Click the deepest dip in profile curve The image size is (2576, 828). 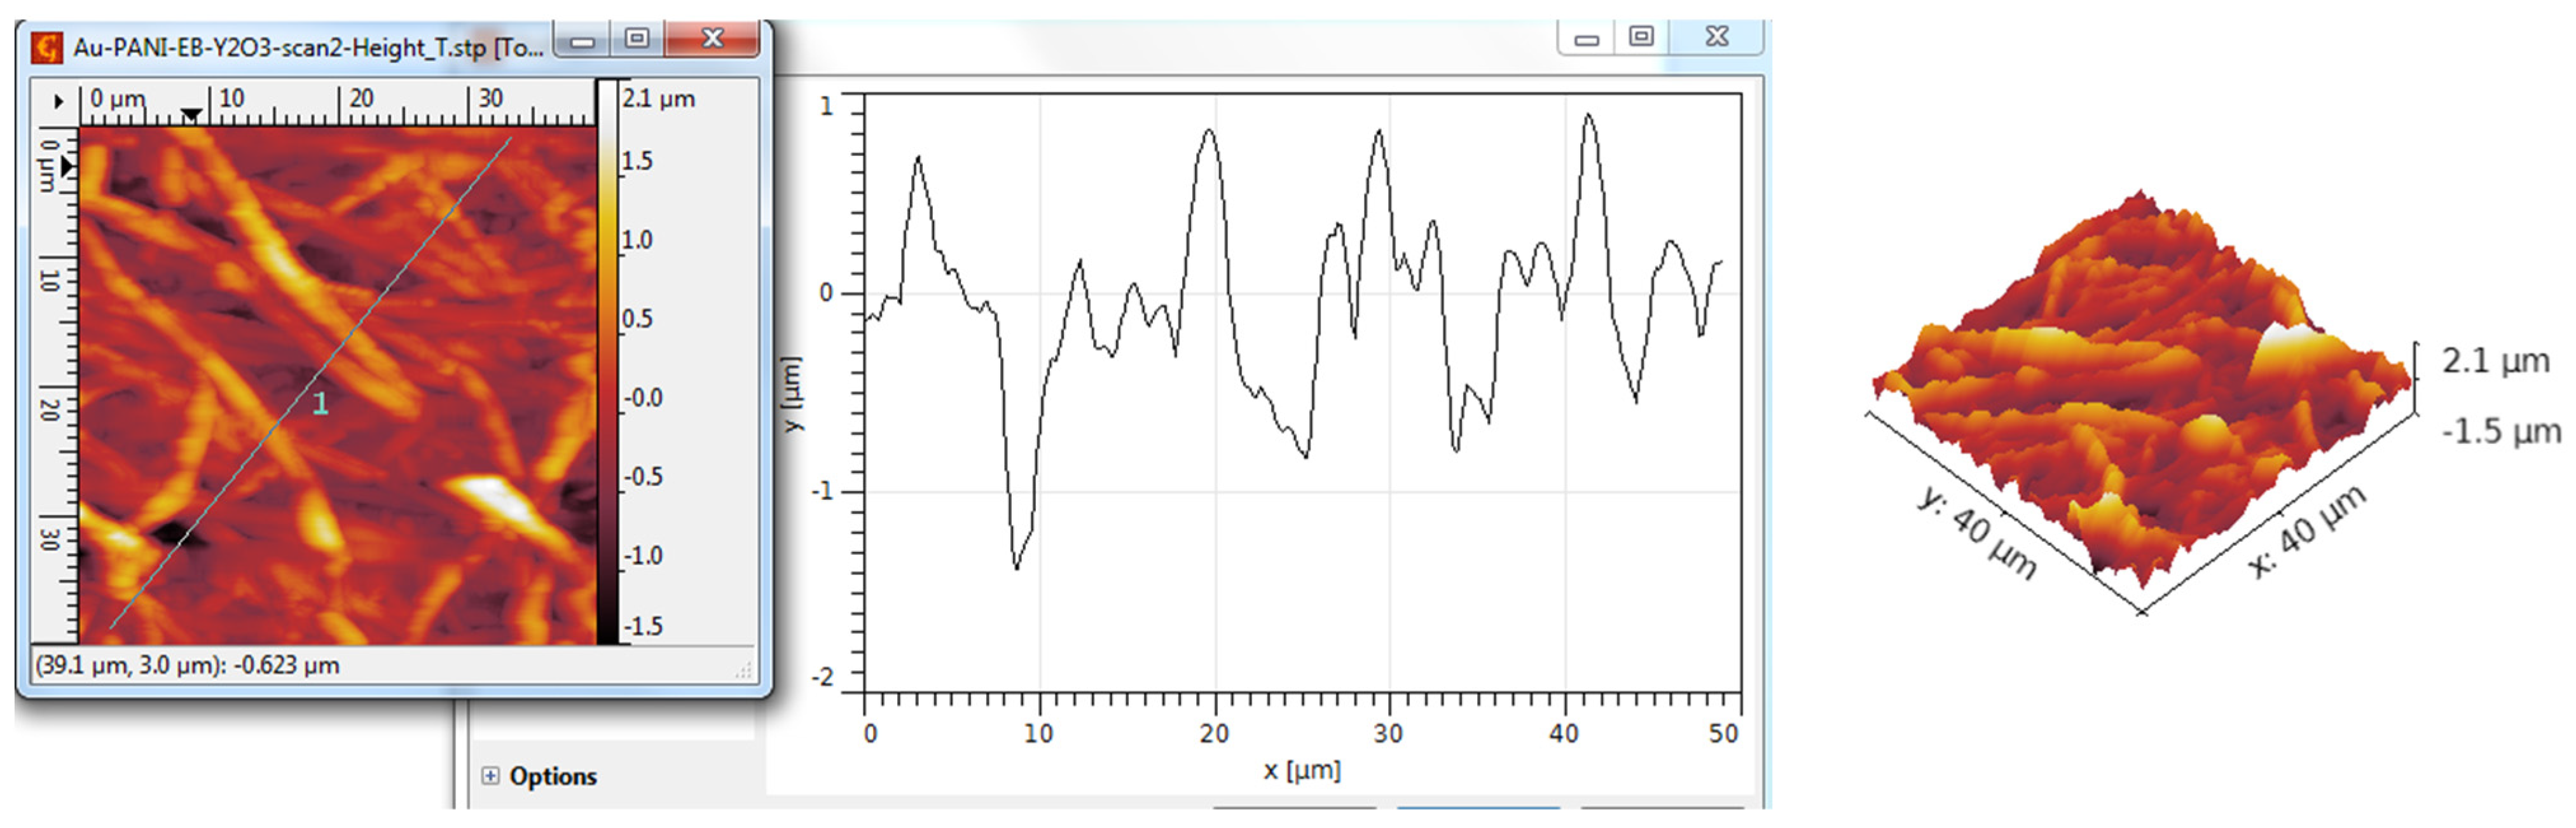click(x=1017, y=566)
